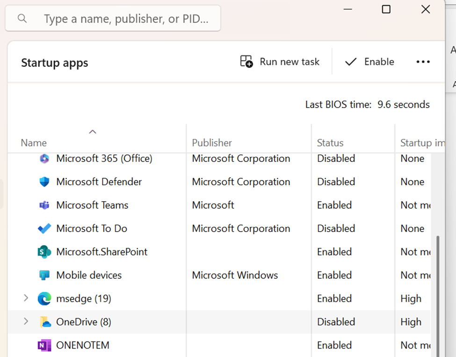Select the Microsoft To Do row name
Image resolution: width=456 pixels, height=357 pixels.
(92, 228)
